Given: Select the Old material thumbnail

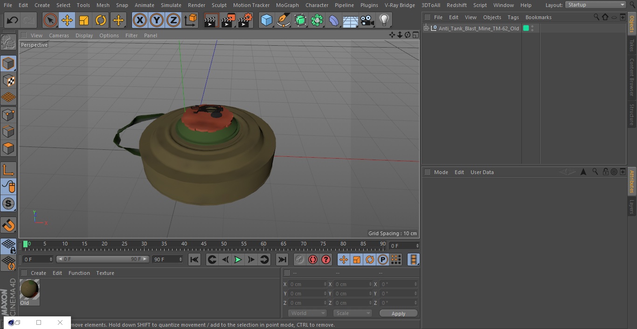Looking at the screenshot, I should [29, 290].
